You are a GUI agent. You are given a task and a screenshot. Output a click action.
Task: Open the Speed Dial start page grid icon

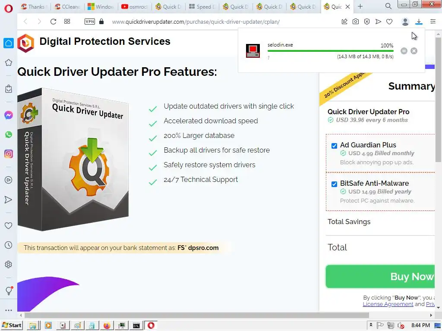[x=67, y=22]
